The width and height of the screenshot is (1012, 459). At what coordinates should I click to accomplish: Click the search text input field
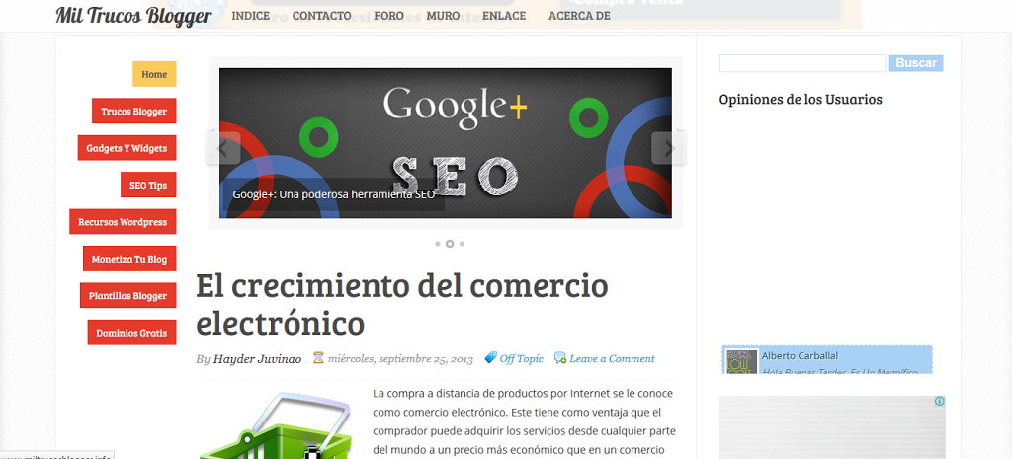click(x=802, y=63)
